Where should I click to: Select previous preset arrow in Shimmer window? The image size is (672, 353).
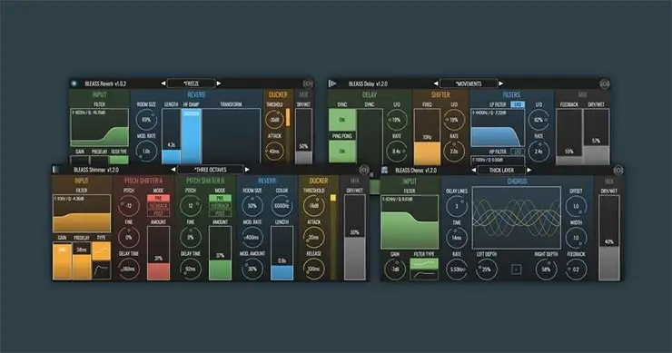point(173,170)
